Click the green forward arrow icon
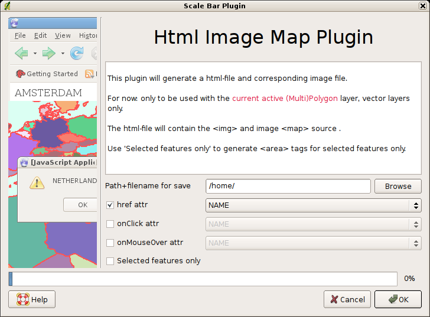 pos(49,54)
